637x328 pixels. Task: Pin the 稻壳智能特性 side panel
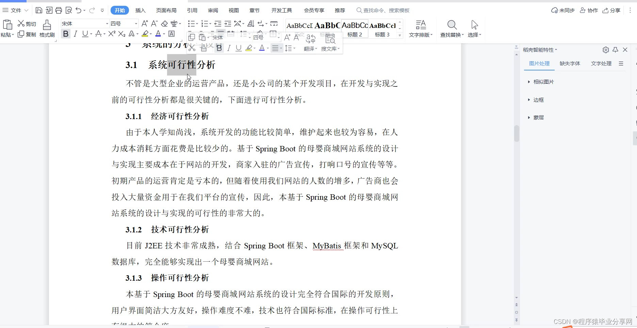[615, 50]
